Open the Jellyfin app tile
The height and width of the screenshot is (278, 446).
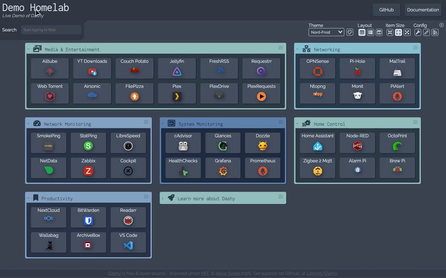click(177, 68)
